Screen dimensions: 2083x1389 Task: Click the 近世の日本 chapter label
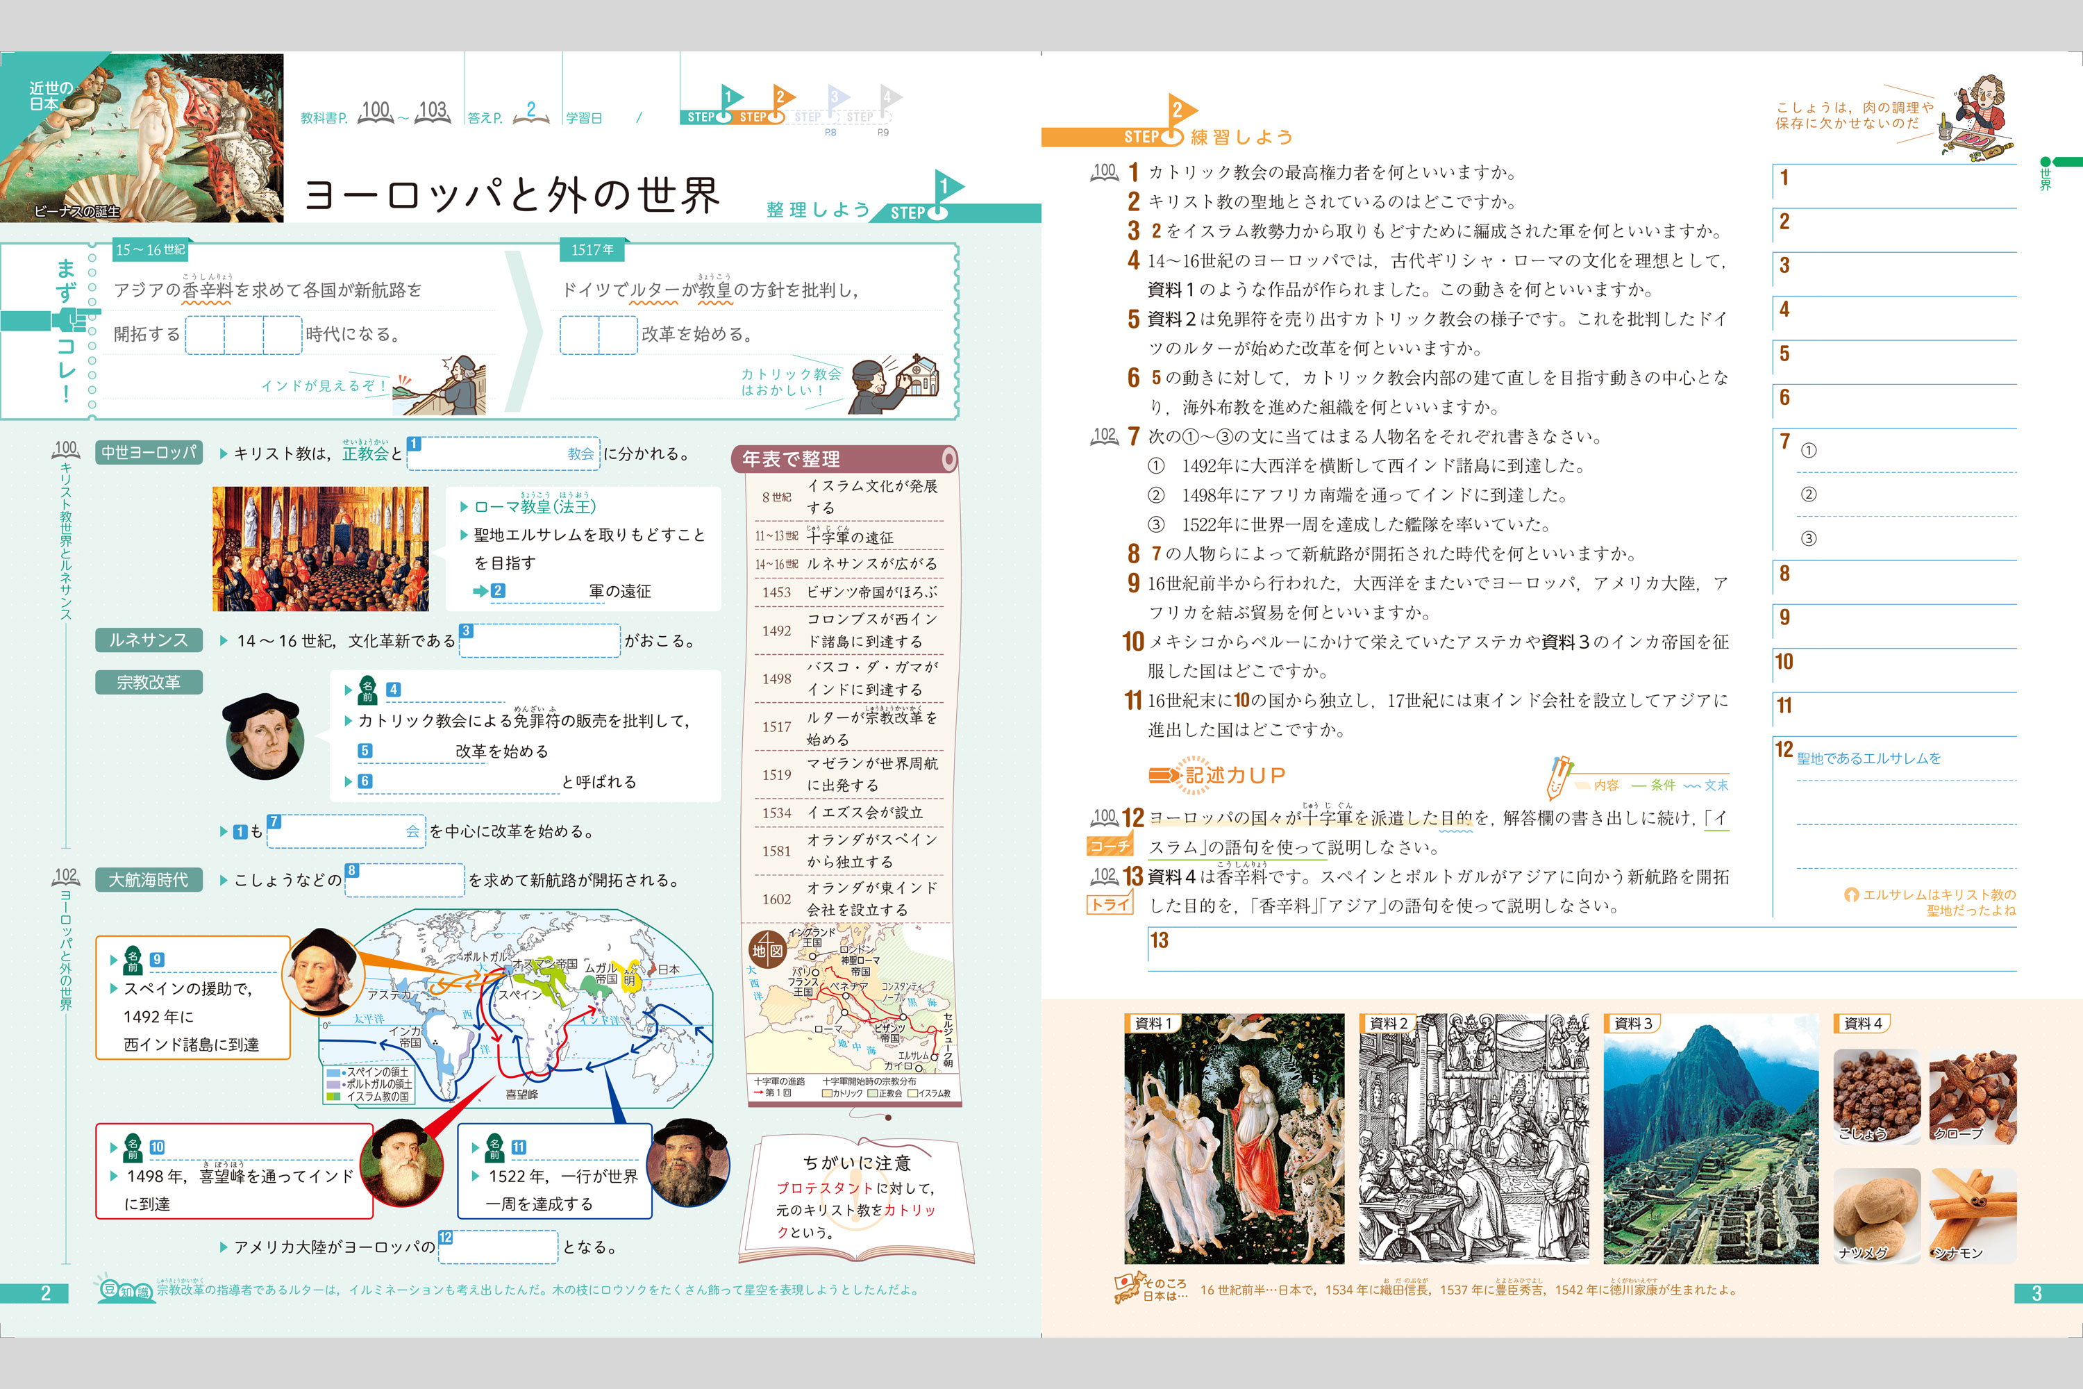(x=51, y=96)
